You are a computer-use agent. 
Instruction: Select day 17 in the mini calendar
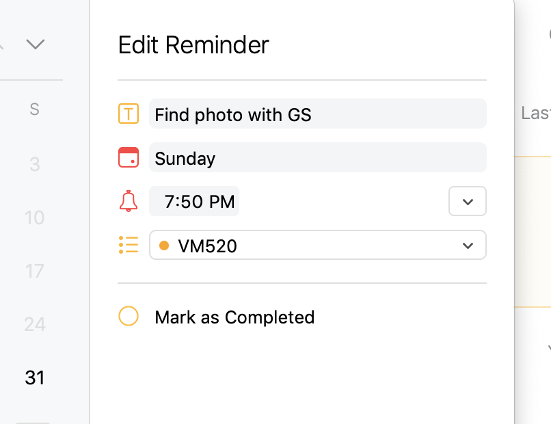coord(35,271)
